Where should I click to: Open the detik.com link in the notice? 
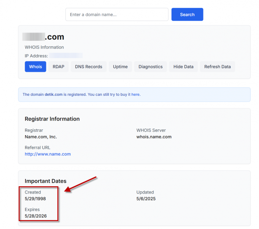(x=53, y=94)
